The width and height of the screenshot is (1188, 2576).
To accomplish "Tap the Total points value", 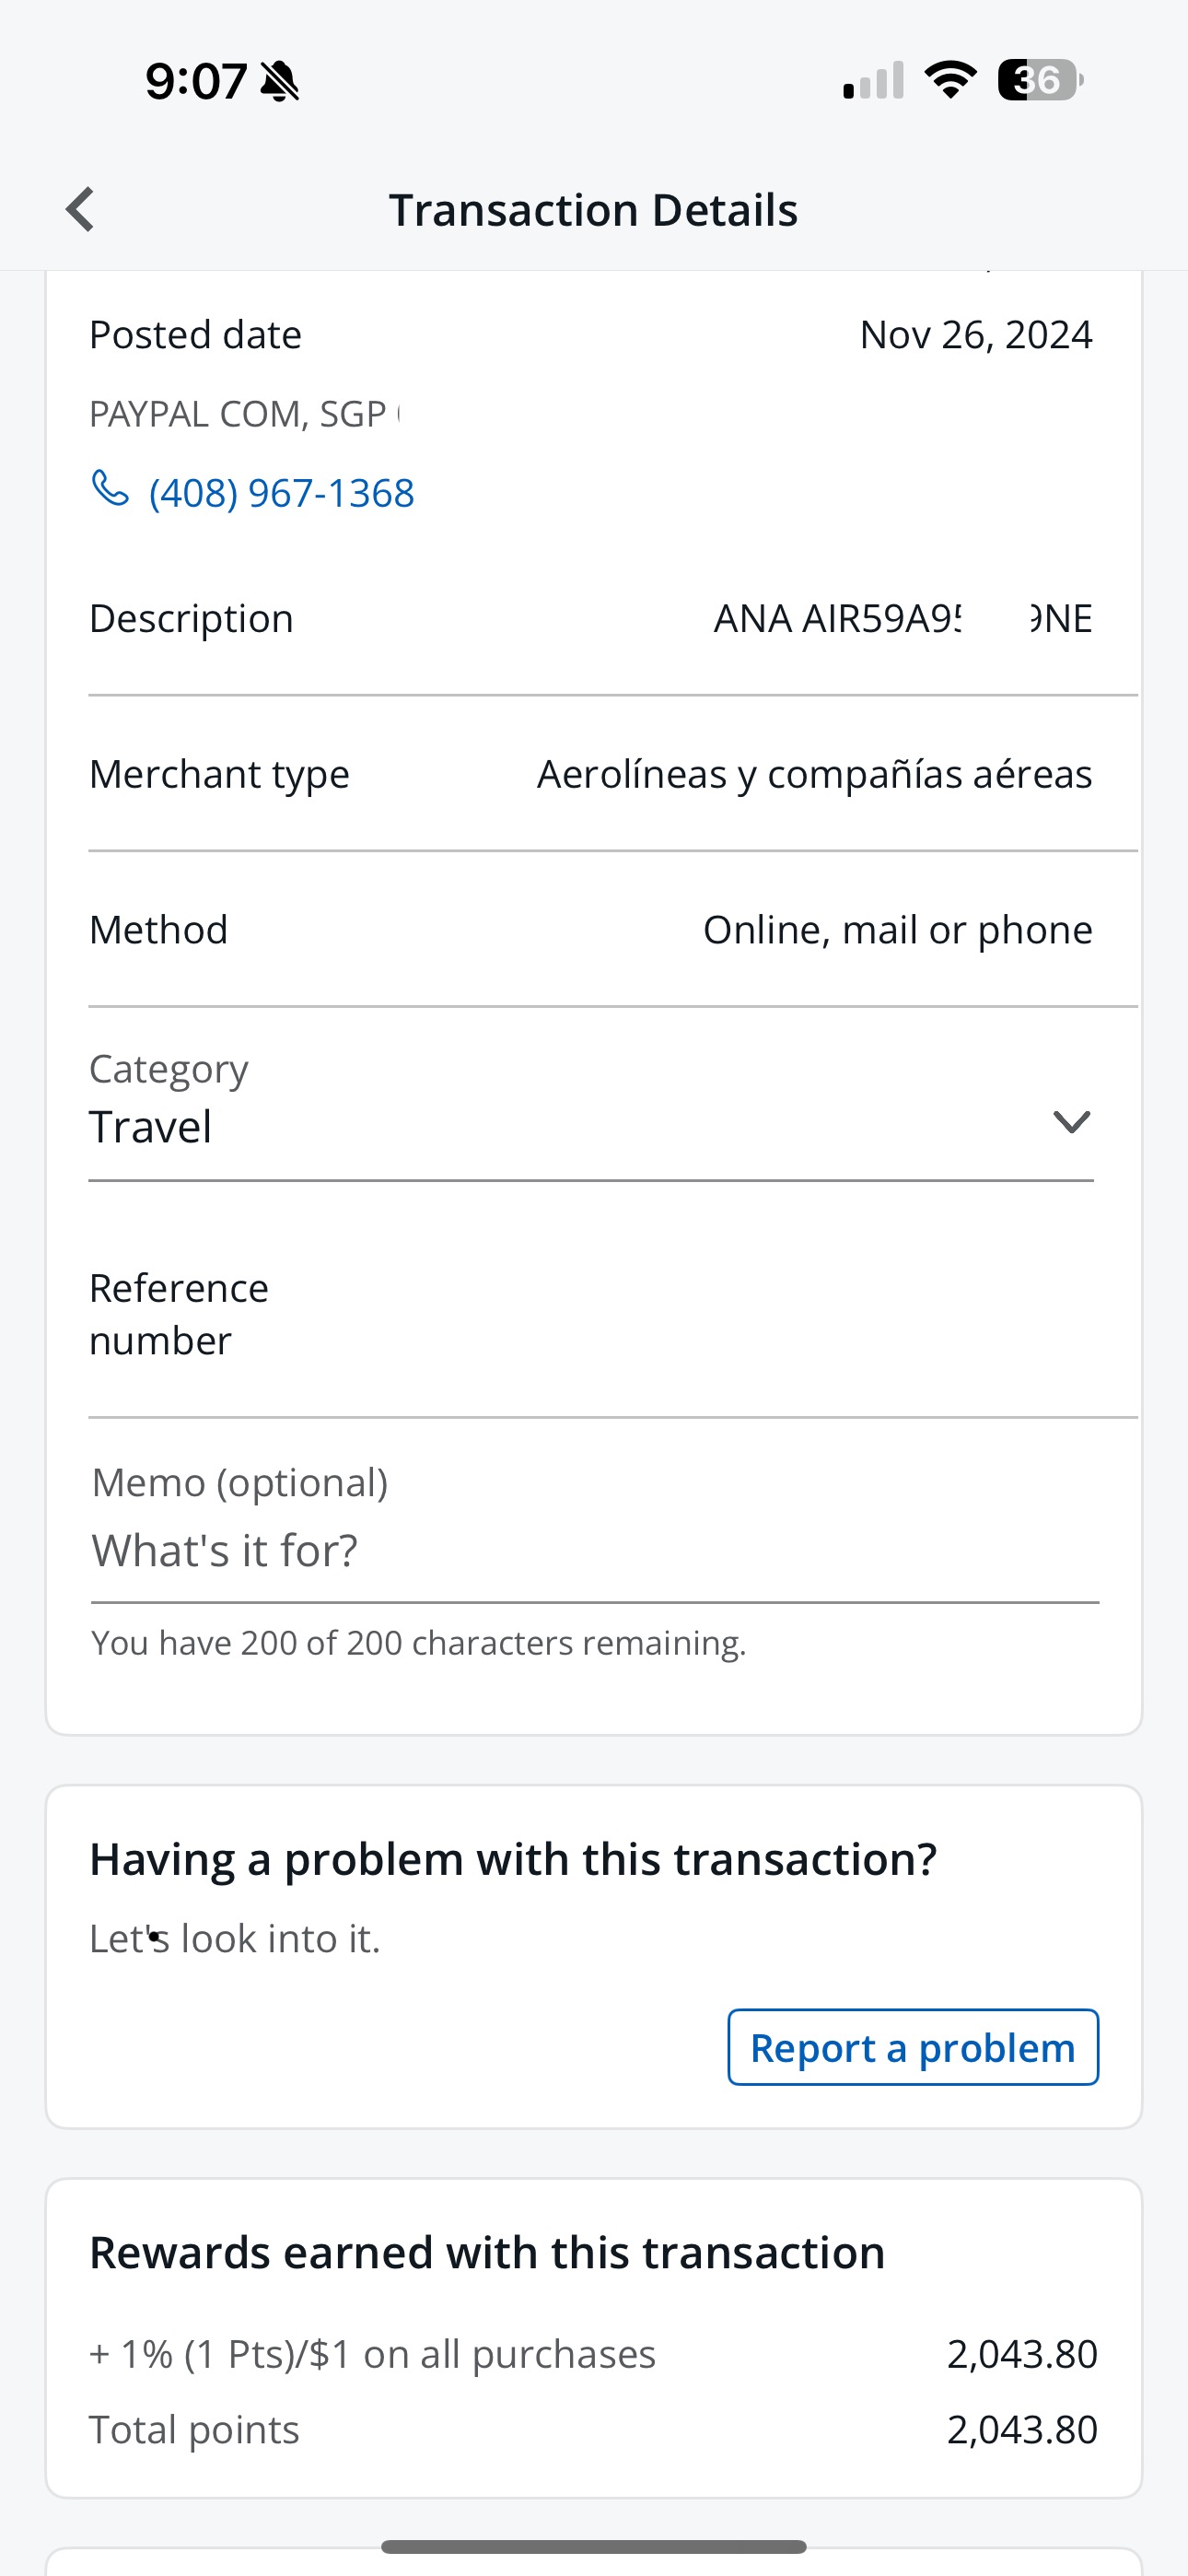I will [1021, 2429].
